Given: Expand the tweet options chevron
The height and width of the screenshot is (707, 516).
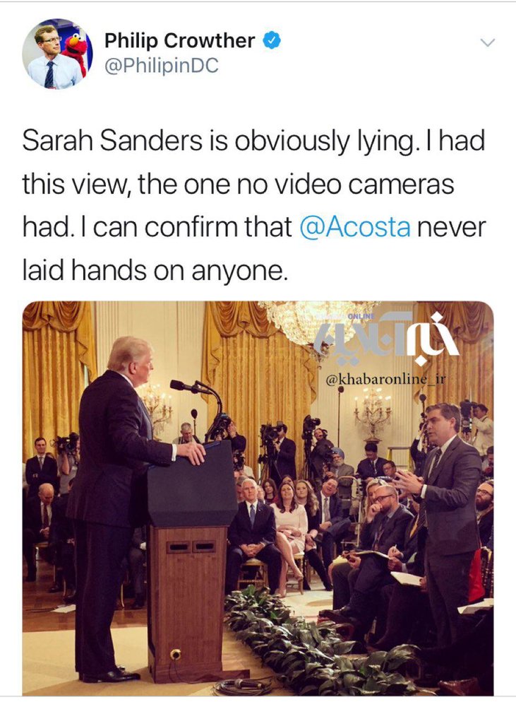Looking at the screenshot, I should click(x=487, y=43).
